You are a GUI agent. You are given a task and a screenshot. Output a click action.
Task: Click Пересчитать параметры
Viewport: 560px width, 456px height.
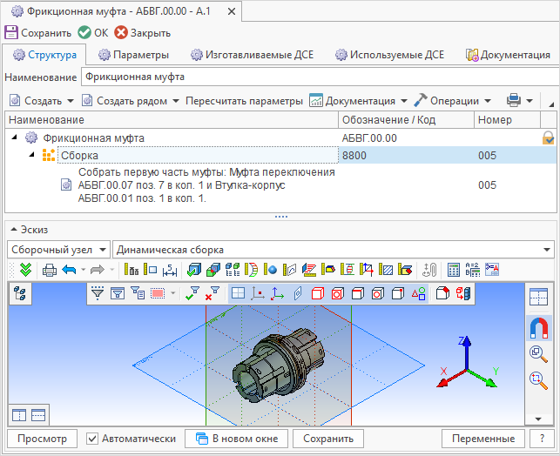point(244,101)
